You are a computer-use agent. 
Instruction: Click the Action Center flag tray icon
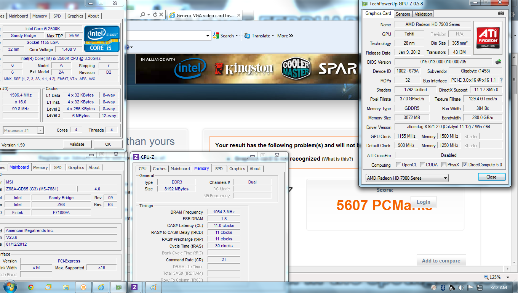click(x=470, y=287)
